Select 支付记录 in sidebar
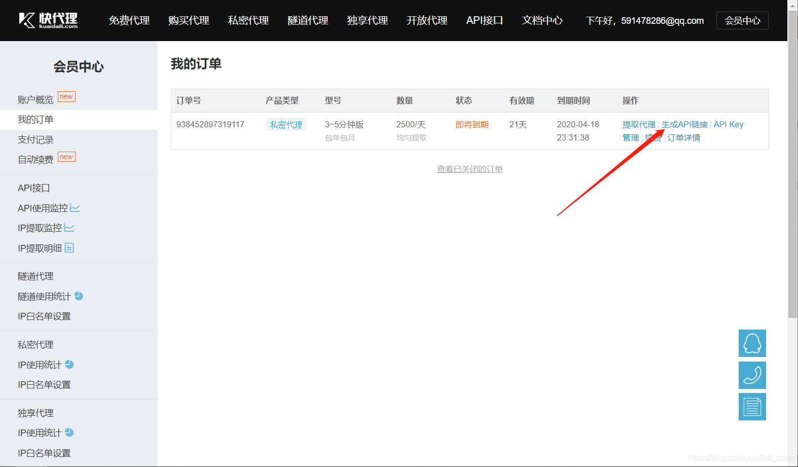The image size is (798, 467). pos(35,139)
